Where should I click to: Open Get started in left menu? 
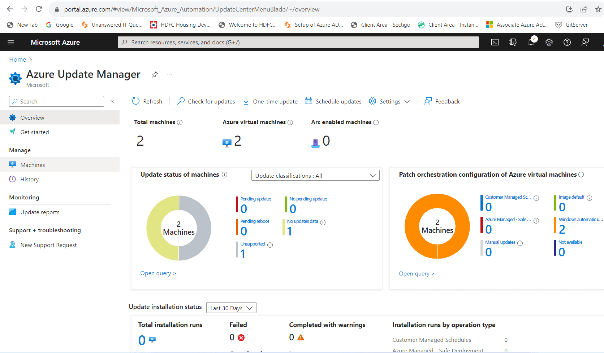pos(60,132)
